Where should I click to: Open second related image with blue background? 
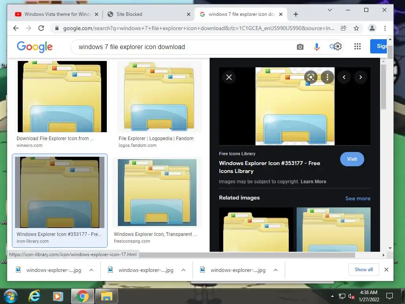[333, 230]
